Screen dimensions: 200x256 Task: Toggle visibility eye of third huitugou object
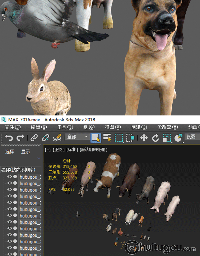(x=10, y=190)
